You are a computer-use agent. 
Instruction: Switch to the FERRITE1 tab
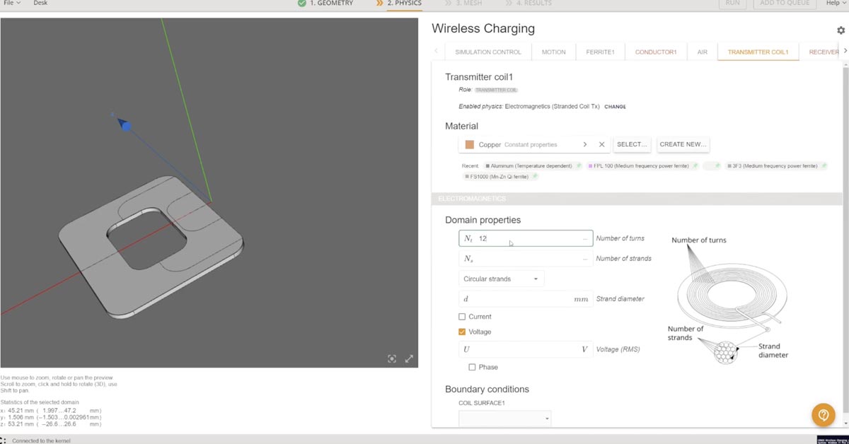click(x=600, y=51)
